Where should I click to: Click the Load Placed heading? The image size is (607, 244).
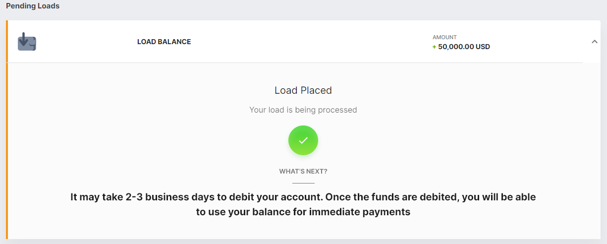point(303,90)
